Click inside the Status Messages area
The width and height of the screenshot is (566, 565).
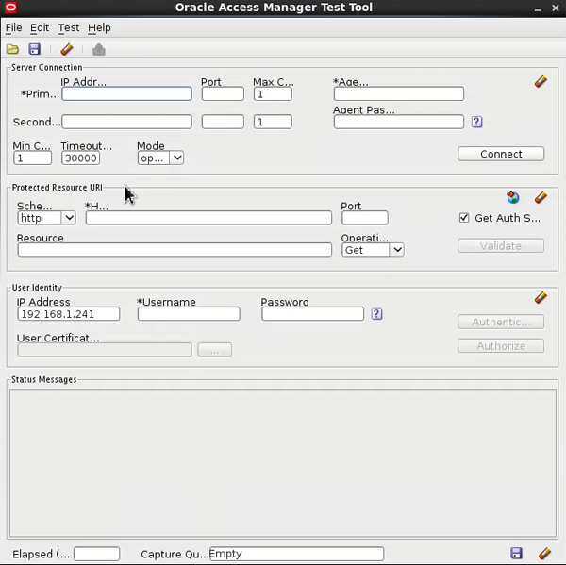pyautogui.click(x=283, y=462)
